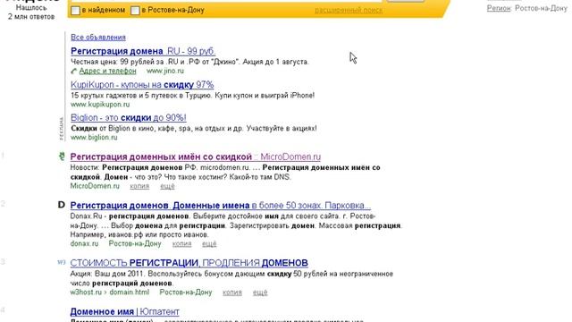Viewport: 572px width, 322px height.
Task: Click 'Ростов-на-Дону' next to donax.ru
Action: (x=135, y=243)
